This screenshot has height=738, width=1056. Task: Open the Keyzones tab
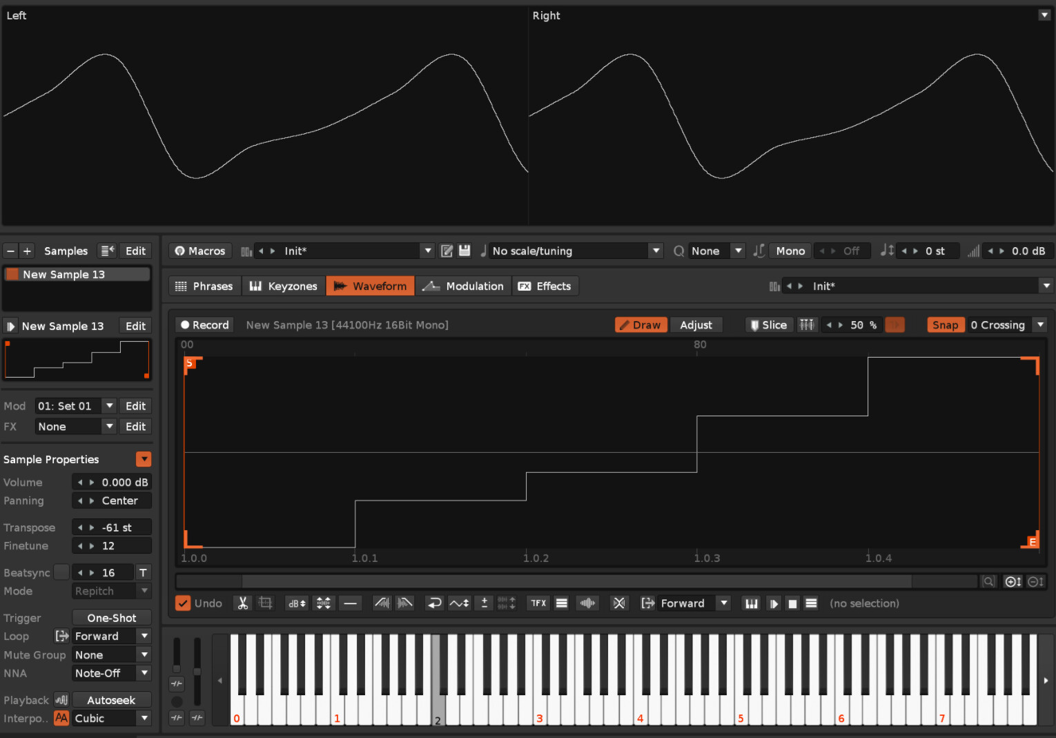tap(284, 287)
